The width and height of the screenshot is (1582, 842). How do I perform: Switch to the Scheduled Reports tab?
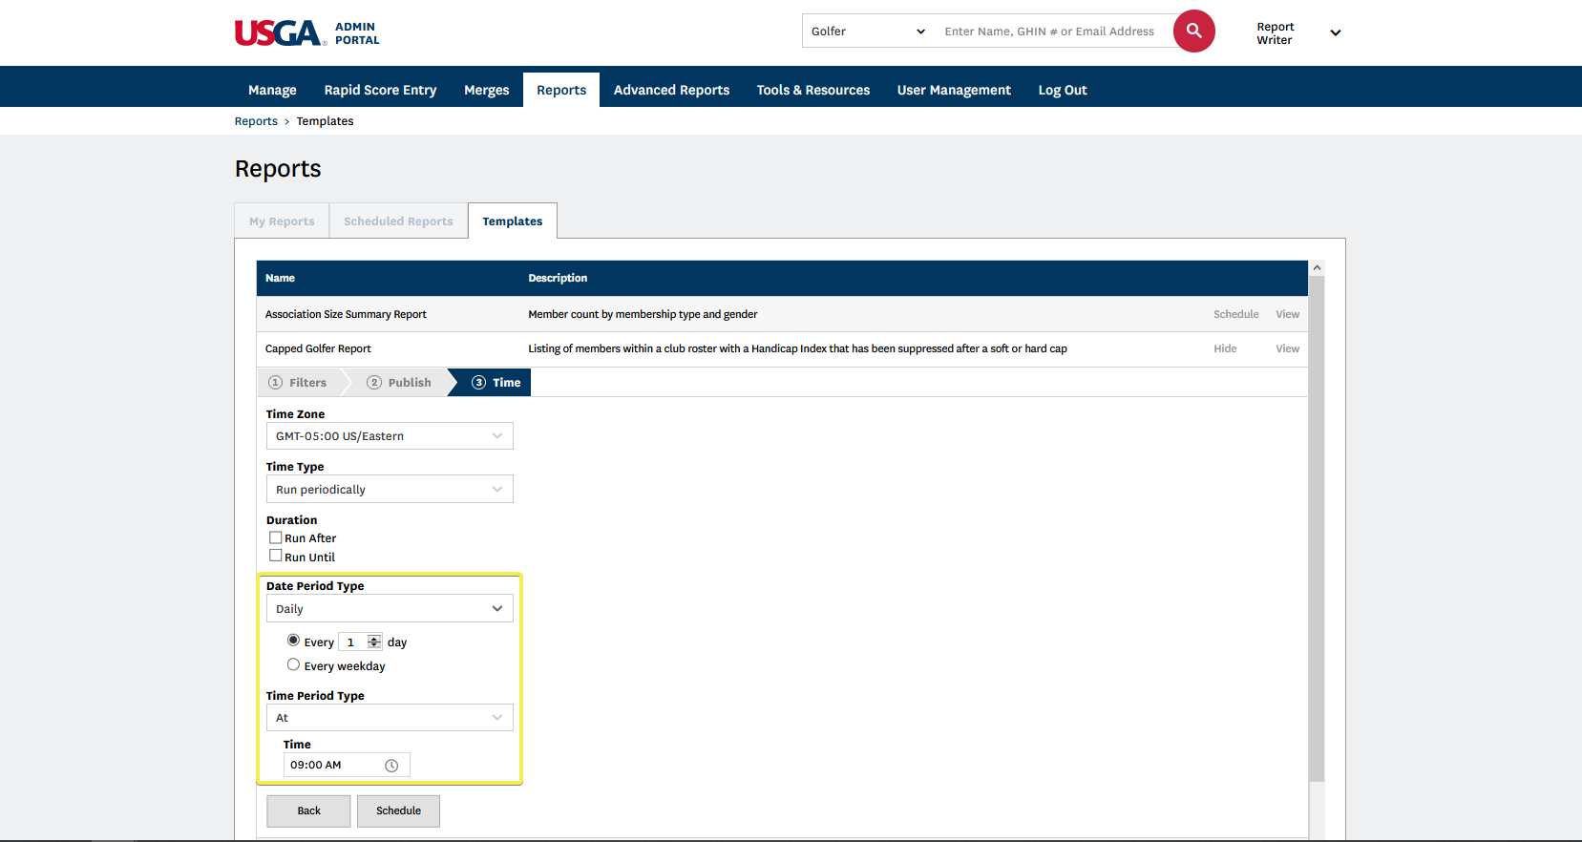[x=398, y=221]
